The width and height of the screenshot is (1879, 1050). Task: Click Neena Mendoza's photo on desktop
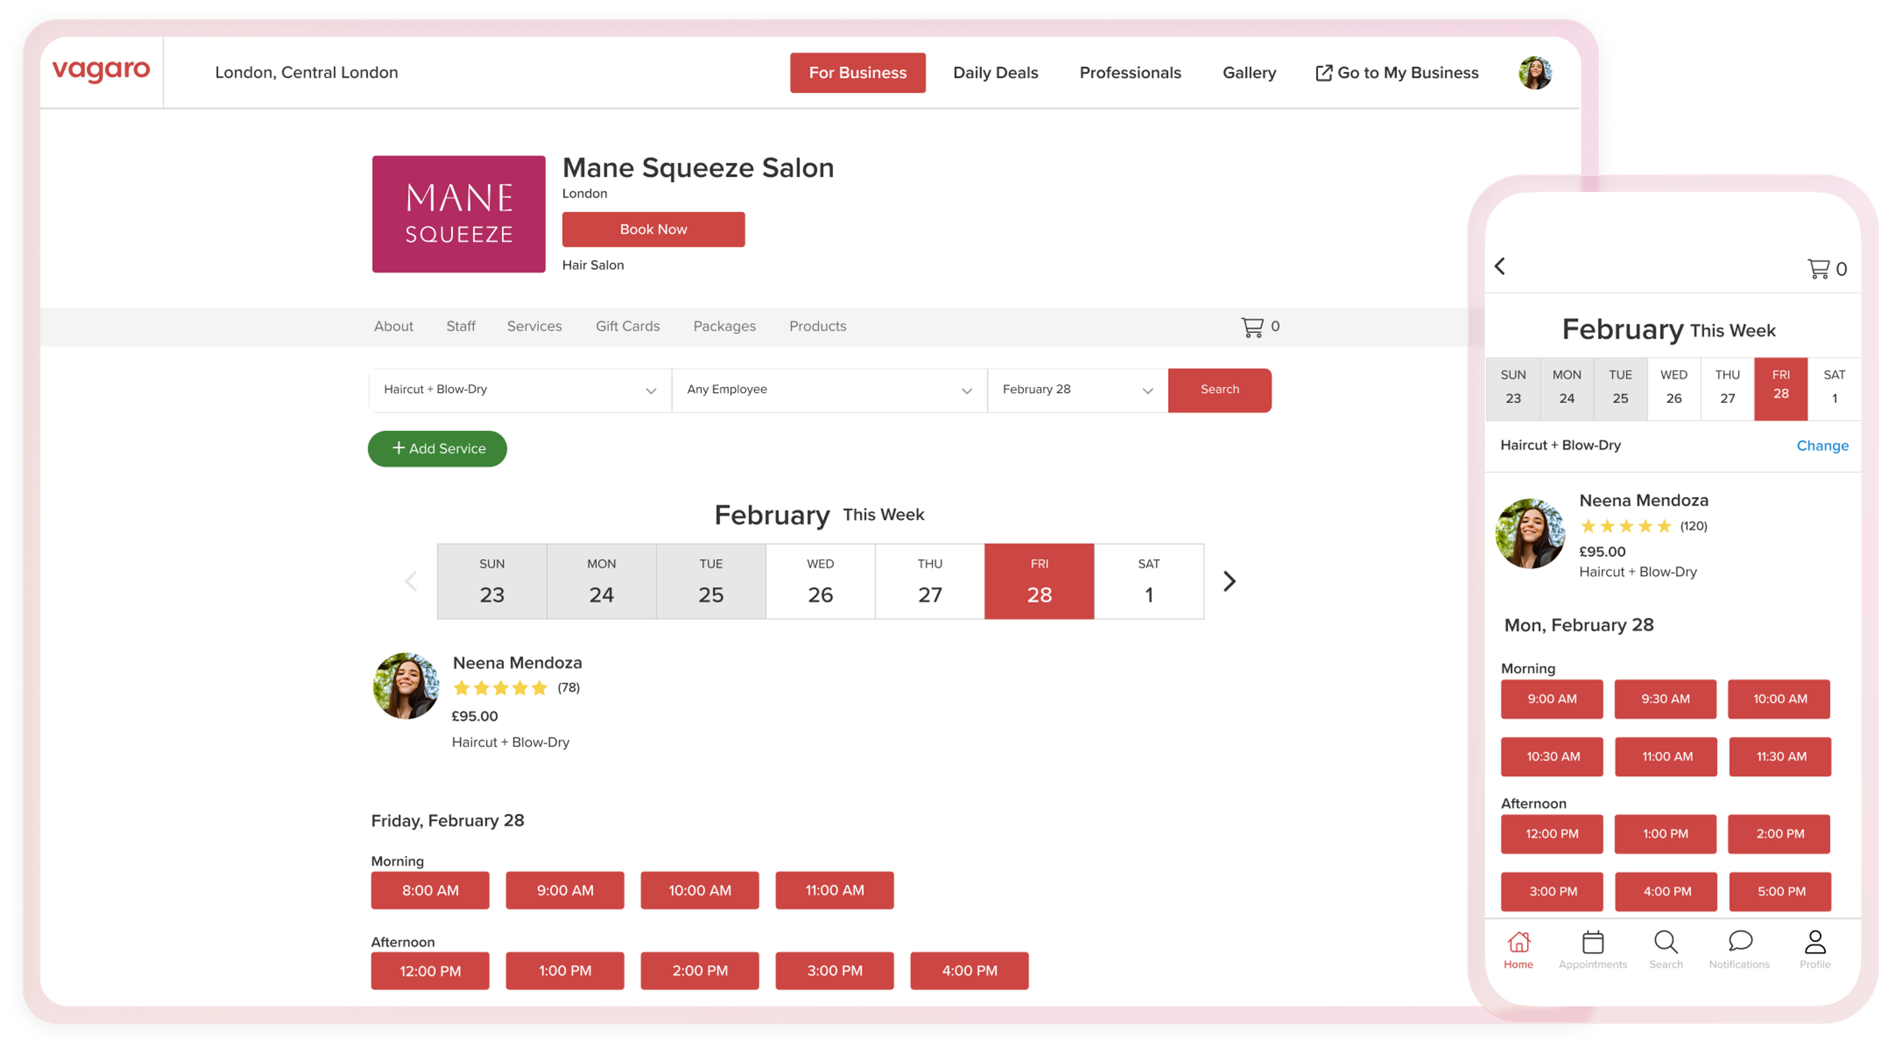[x=406, y=686]
